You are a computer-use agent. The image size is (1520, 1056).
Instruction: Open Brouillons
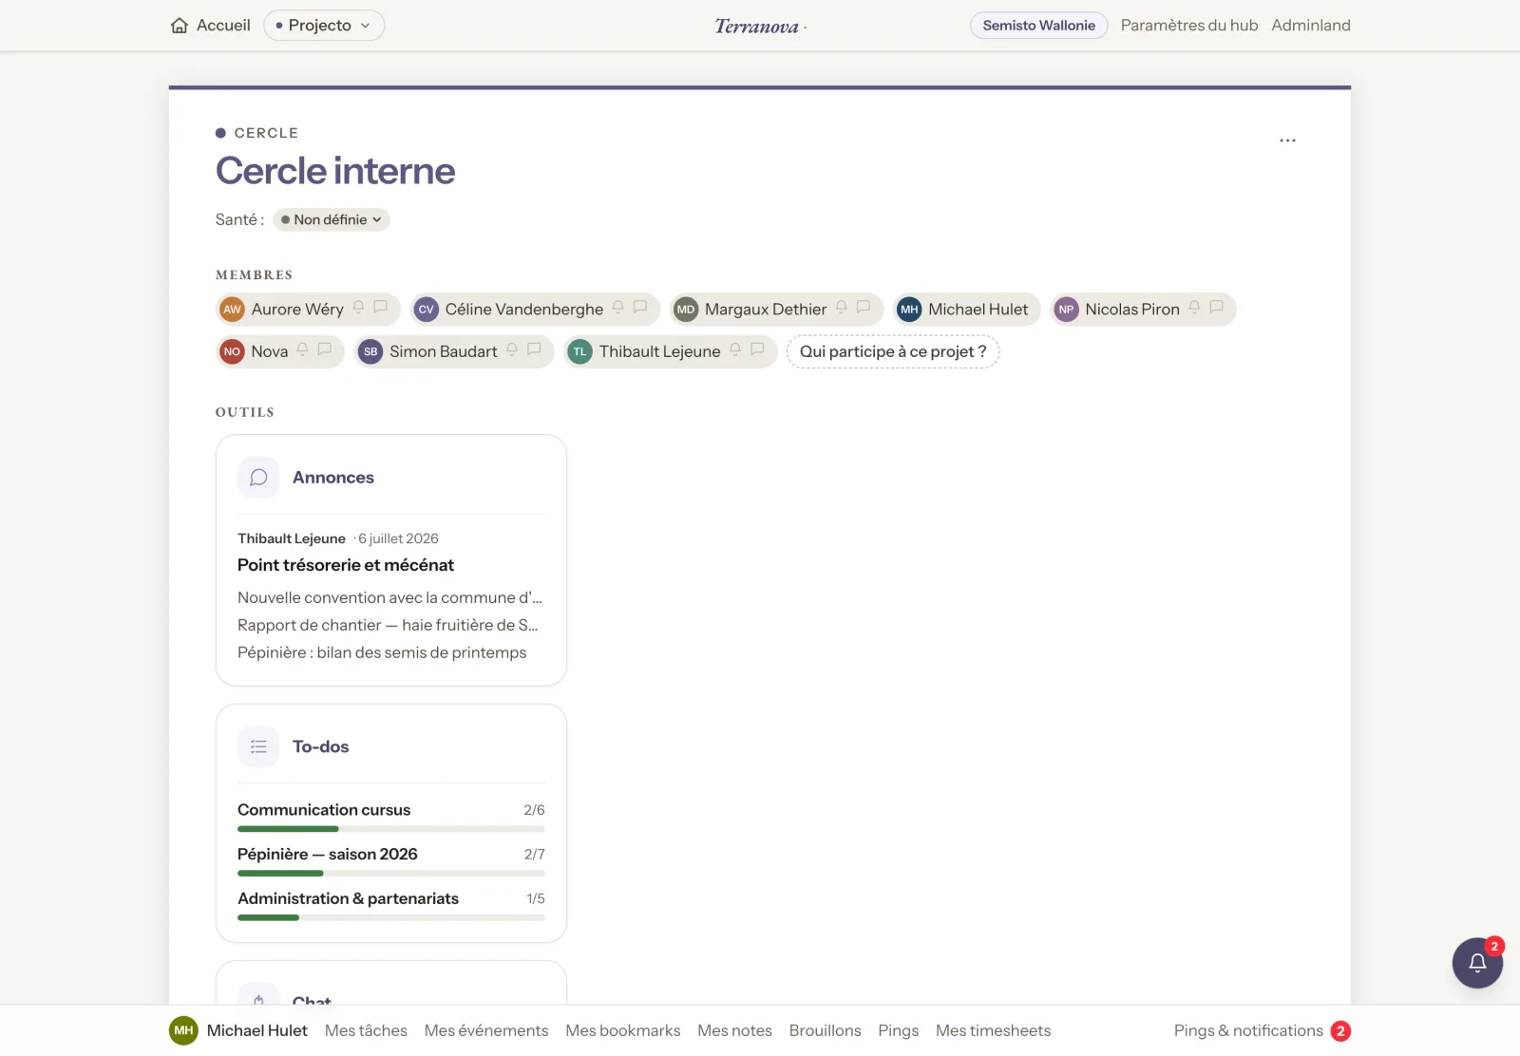tap(825, 1030)
